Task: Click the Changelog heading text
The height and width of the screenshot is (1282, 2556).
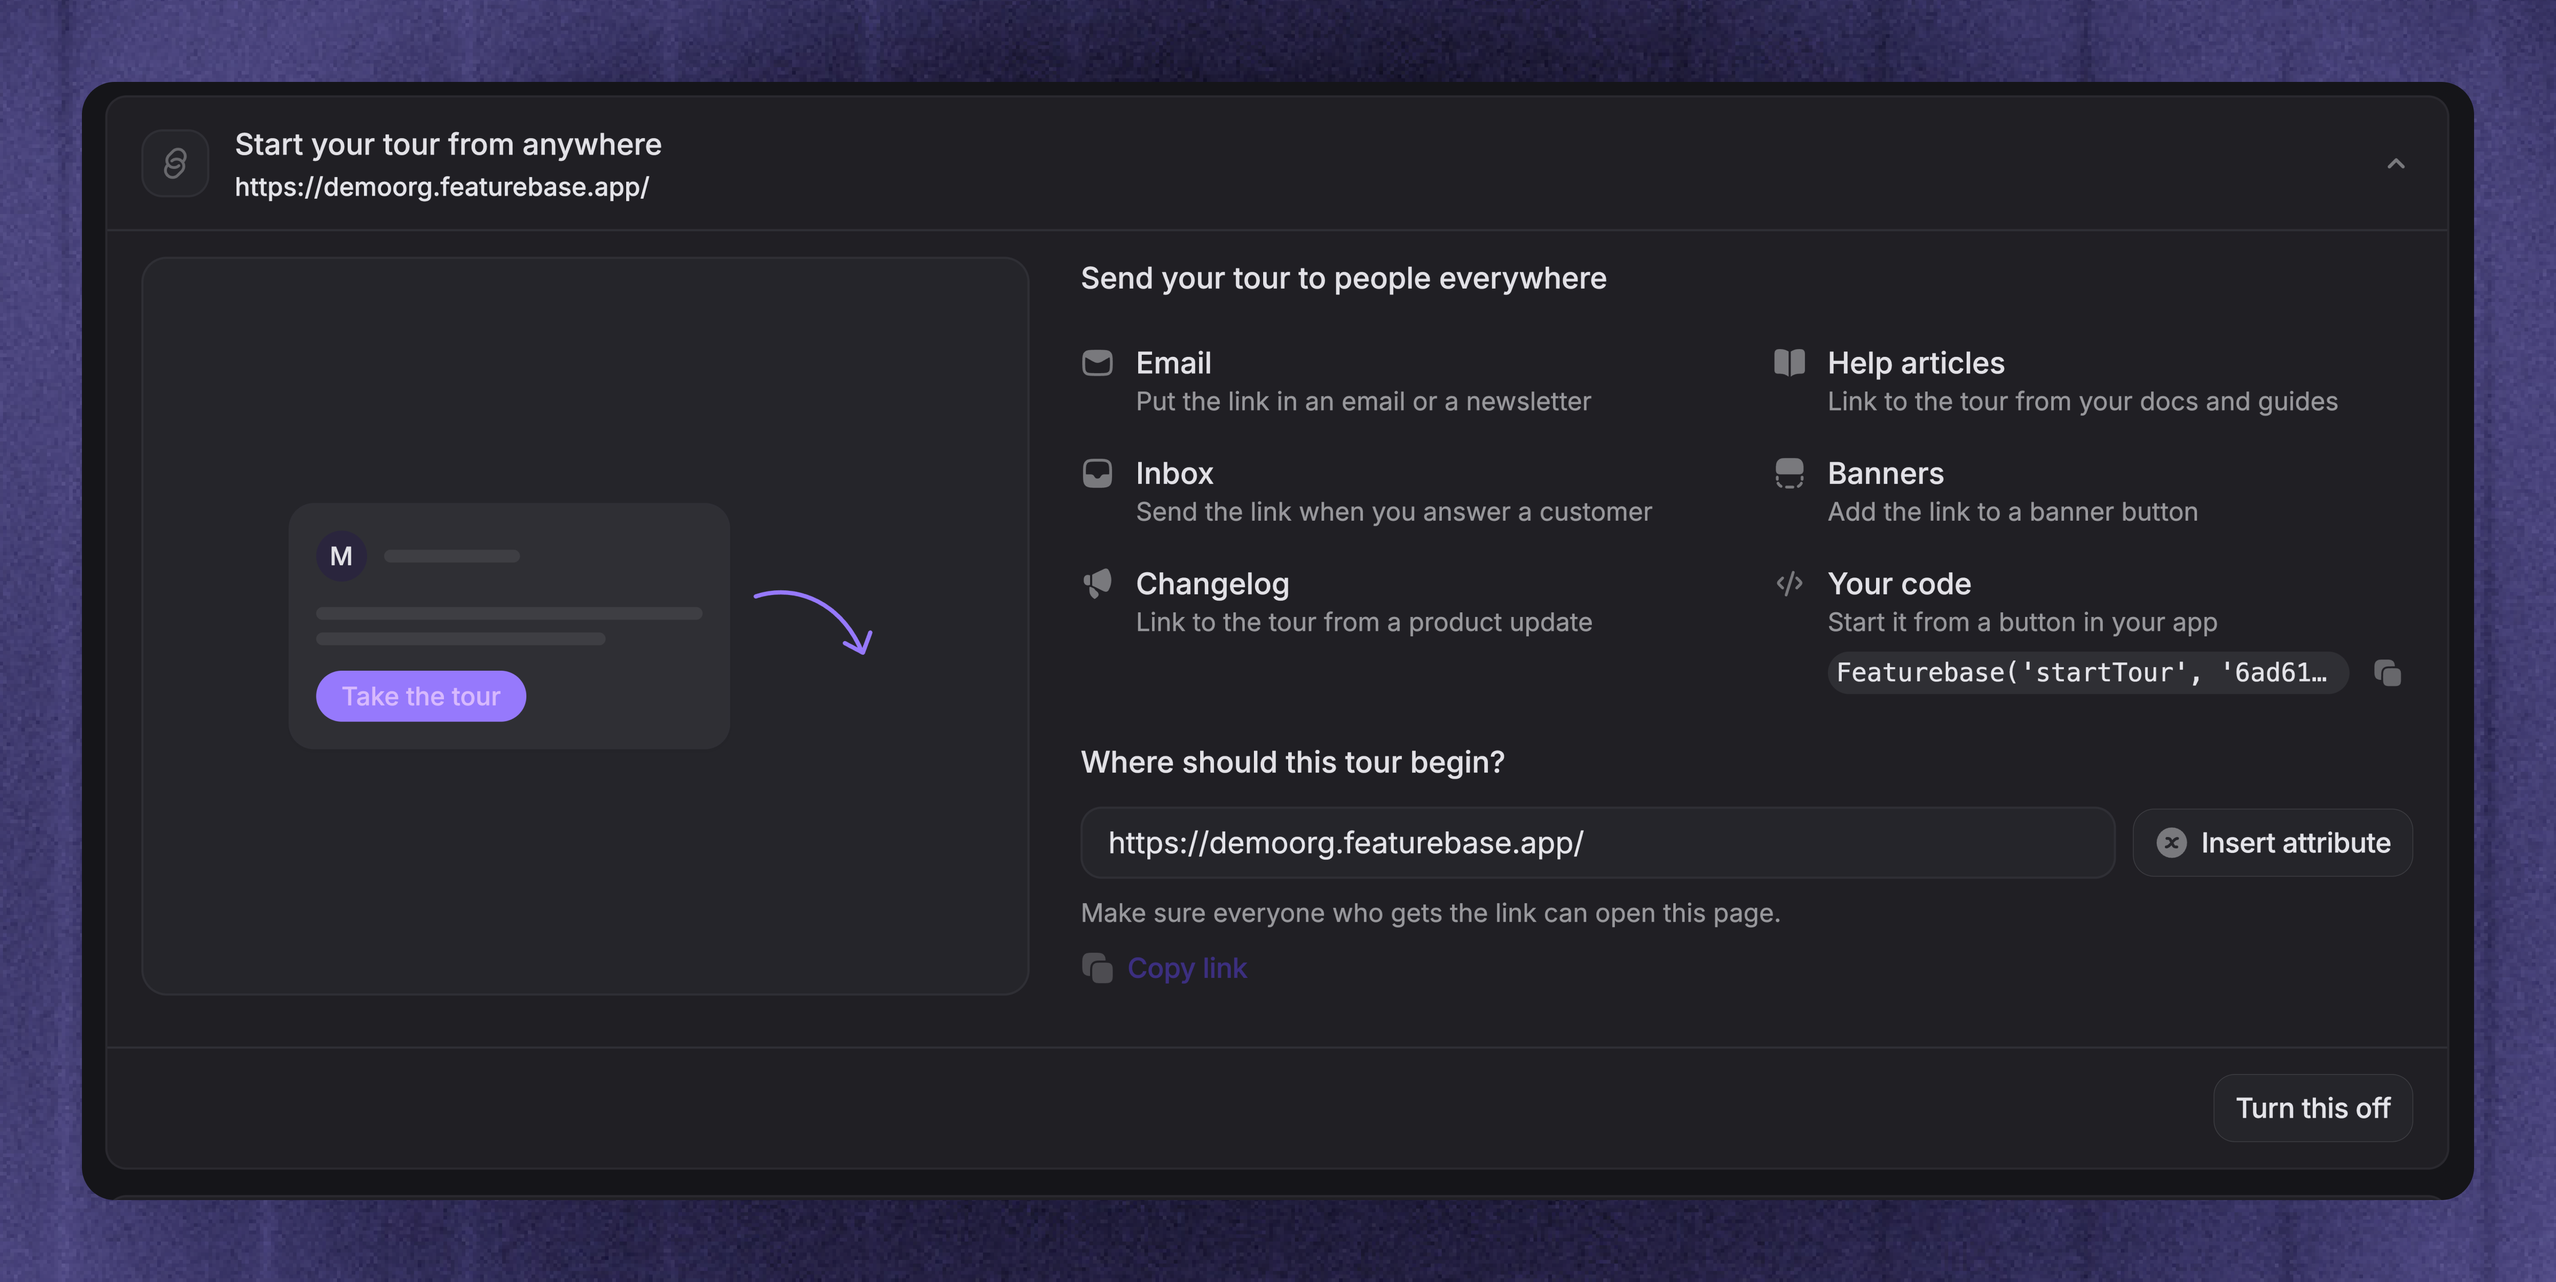Action: 1211,584
